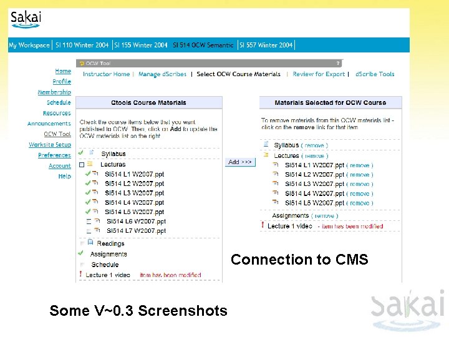Click the Sakai logo at top left
Viewport: 449px width, 337px height.
26,19
